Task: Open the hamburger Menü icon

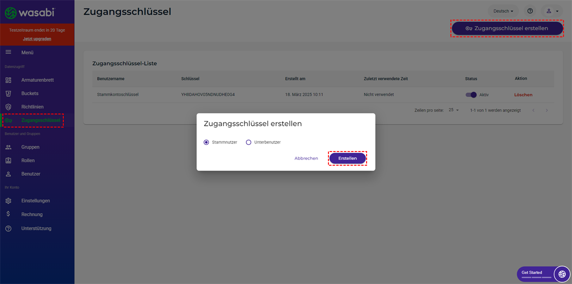Action: coord(8,52)
